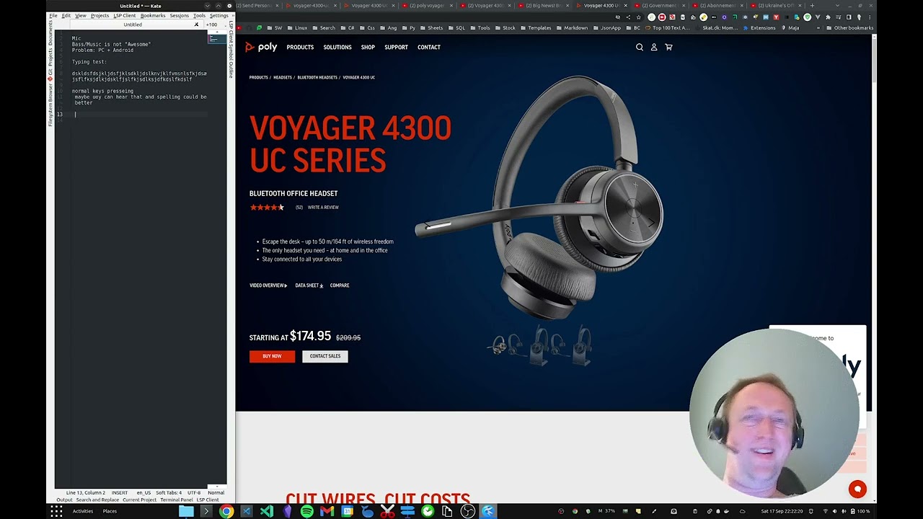
Task: Open the Linux bookmarks folder
Action: click(297, 28)
